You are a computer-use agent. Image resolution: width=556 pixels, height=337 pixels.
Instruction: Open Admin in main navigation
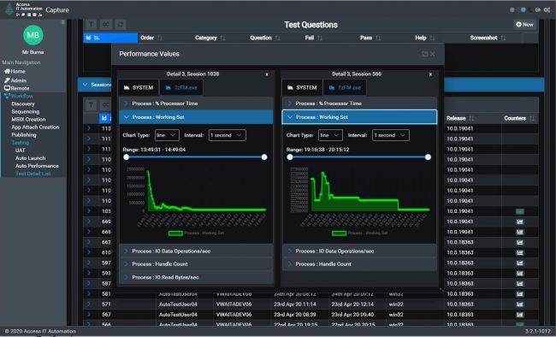pyautogui.click(x=15, y=80)
